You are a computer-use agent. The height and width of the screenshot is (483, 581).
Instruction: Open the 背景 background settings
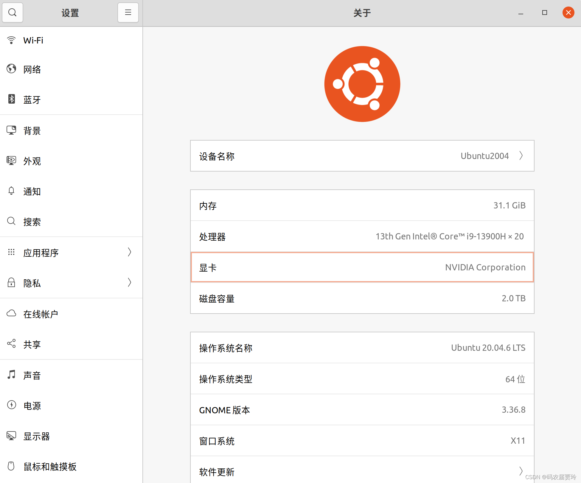point(32,130)
